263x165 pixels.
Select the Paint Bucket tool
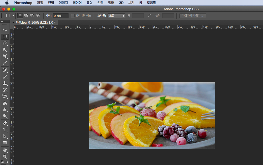point(5,103)
